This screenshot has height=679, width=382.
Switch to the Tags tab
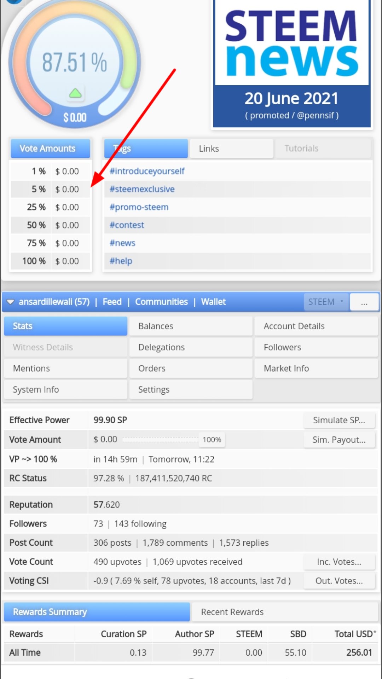[x=146, y=149]
